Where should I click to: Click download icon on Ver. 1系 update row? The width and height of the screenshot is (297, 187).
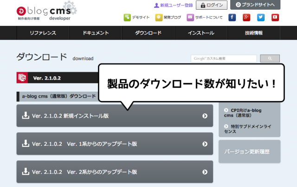[26, 143]
